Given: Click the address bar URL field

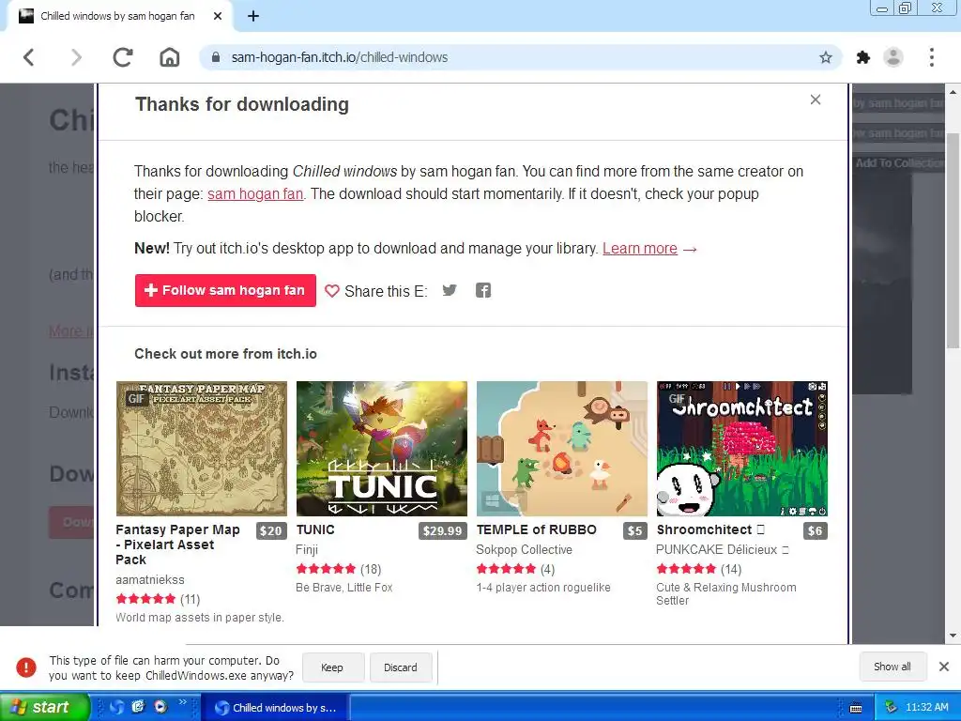Looking at the screenshot, I should (521, 57).
